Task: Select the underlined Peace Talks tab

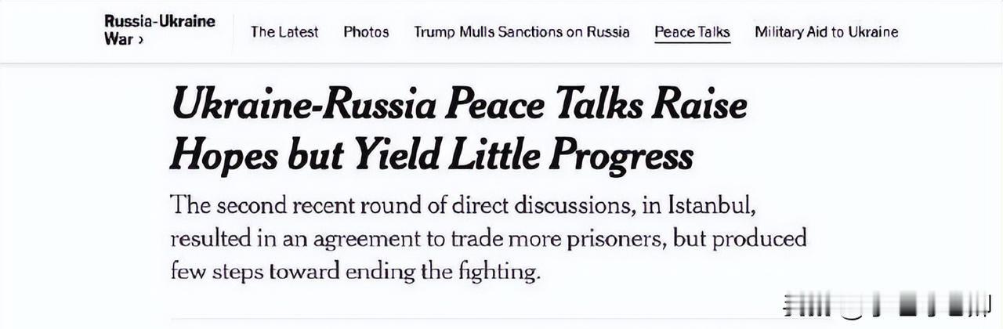Action: pyautogui.click(x=693, y=32)
